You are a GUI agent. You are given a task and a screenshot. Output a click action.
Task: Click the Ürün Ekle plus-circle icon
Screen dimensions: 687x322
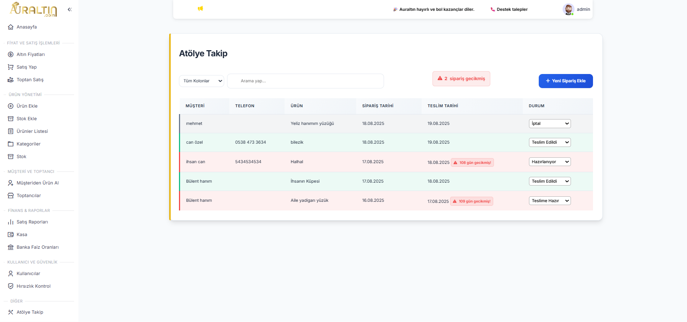[11, 106]
